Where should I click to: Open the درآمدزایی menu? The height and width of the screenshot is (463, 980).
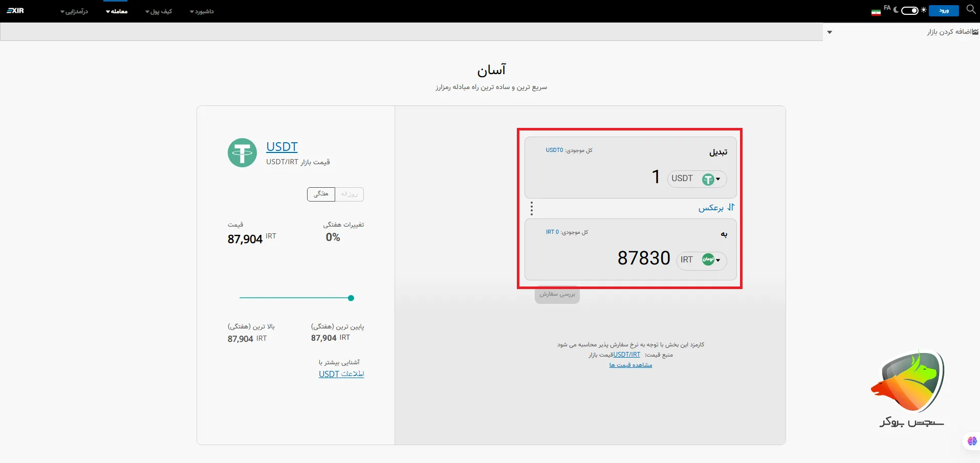pyautogui.click(x=75, y=11)
